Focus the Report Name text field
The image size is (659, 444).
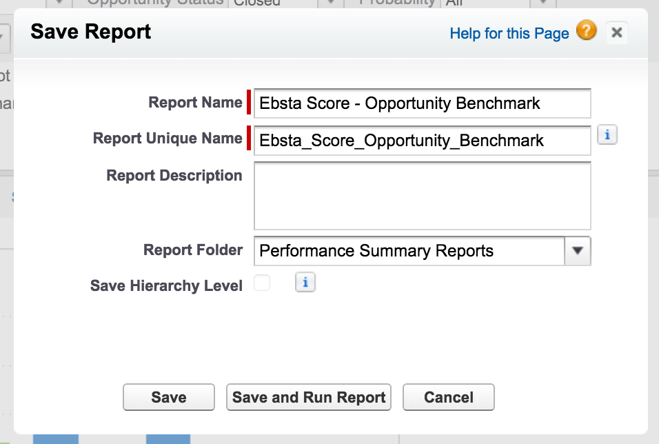point(422,103)
